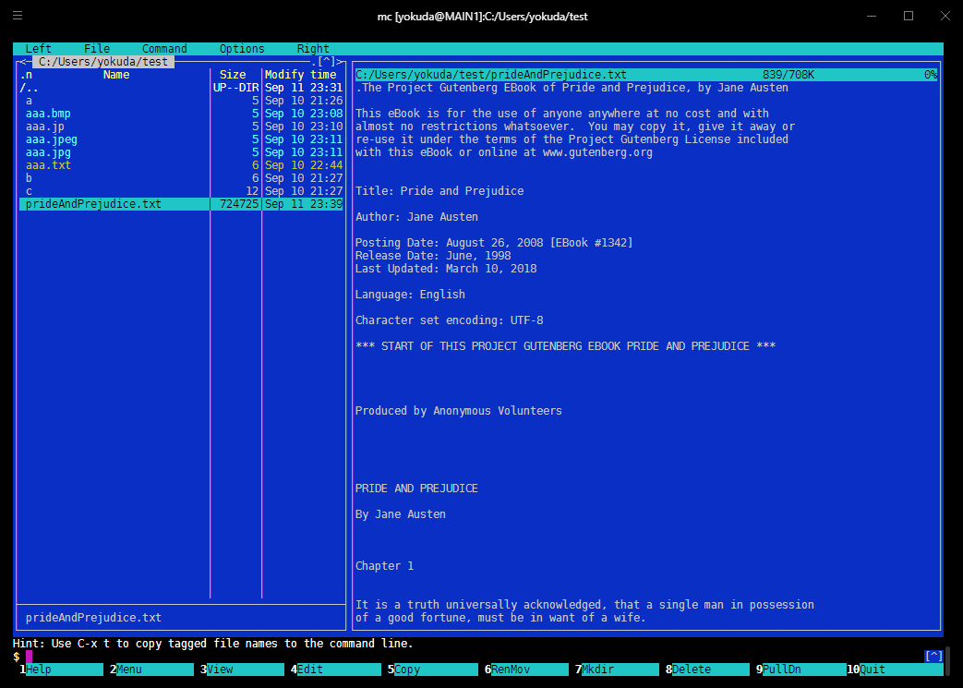The image size is (963, 688).
Task: Open the File menu
Action: (96, 48)
